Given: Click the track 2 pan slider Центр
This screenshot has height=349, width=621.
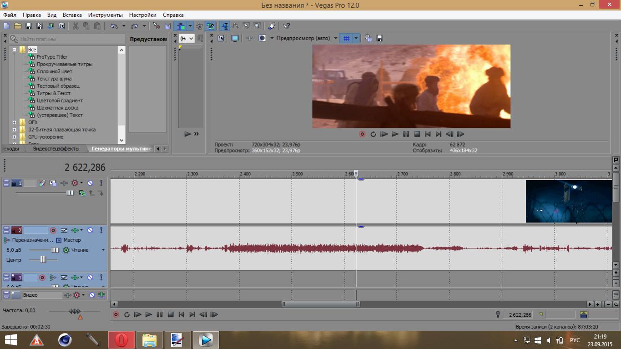Looking at the screenshot, I should click(x=43, y=260).
